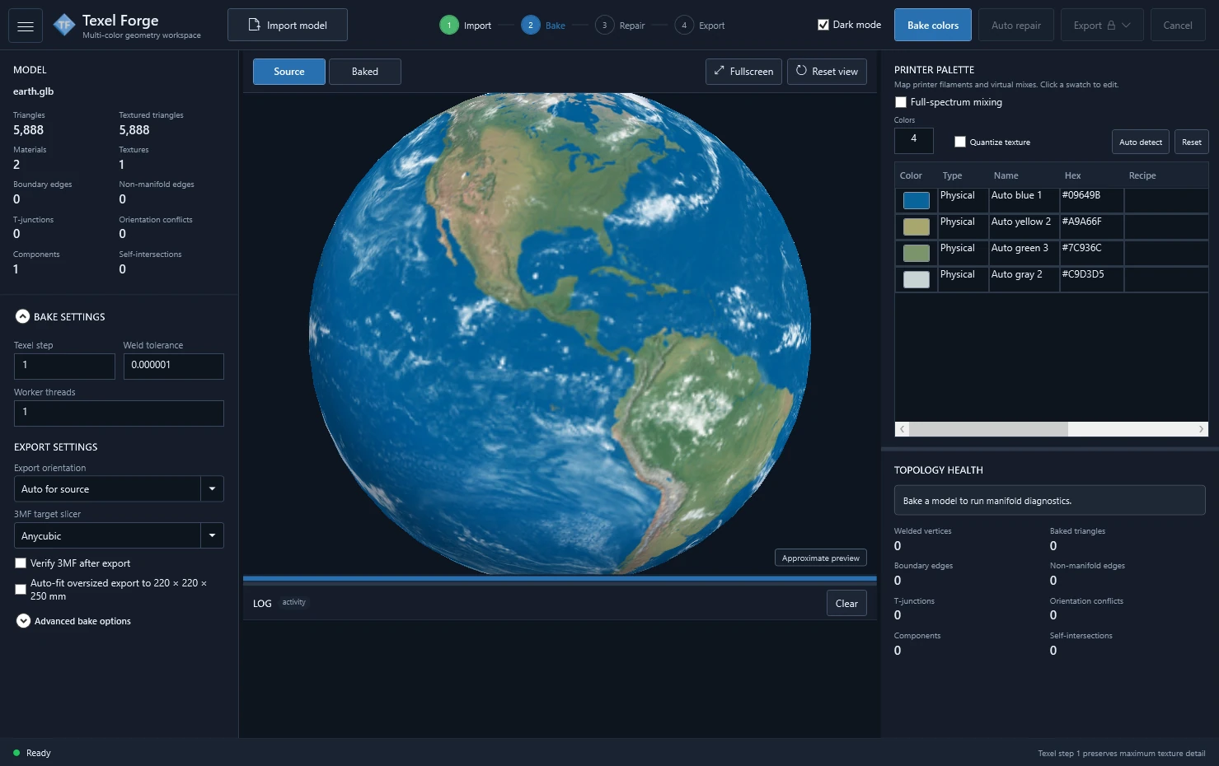Edit the Auto gray 2 color swatch
The image size is (1219, 766).
917,279
